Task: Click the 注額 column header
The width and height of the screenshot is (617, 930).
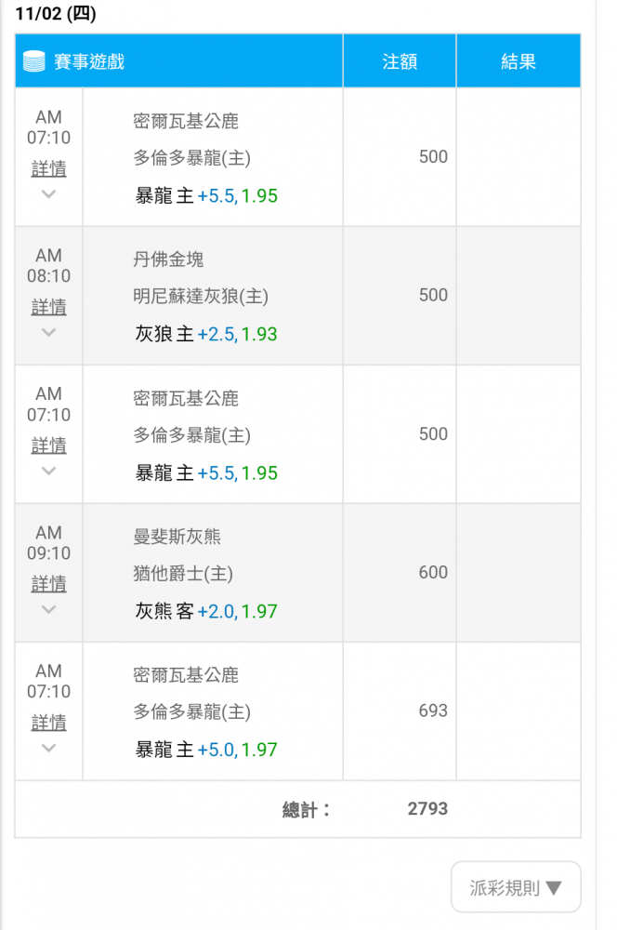Action: coord(400,61)
